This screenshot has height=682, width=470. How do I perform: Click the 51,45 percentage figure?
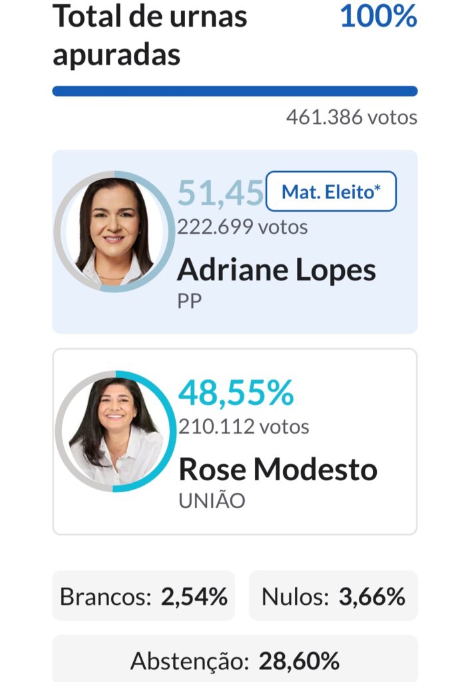[220, 193]
